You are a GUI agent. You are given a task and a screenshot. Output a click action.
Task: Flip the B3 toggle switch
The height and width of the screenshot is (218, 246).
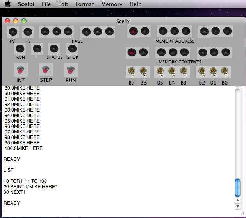pos(184,72)
